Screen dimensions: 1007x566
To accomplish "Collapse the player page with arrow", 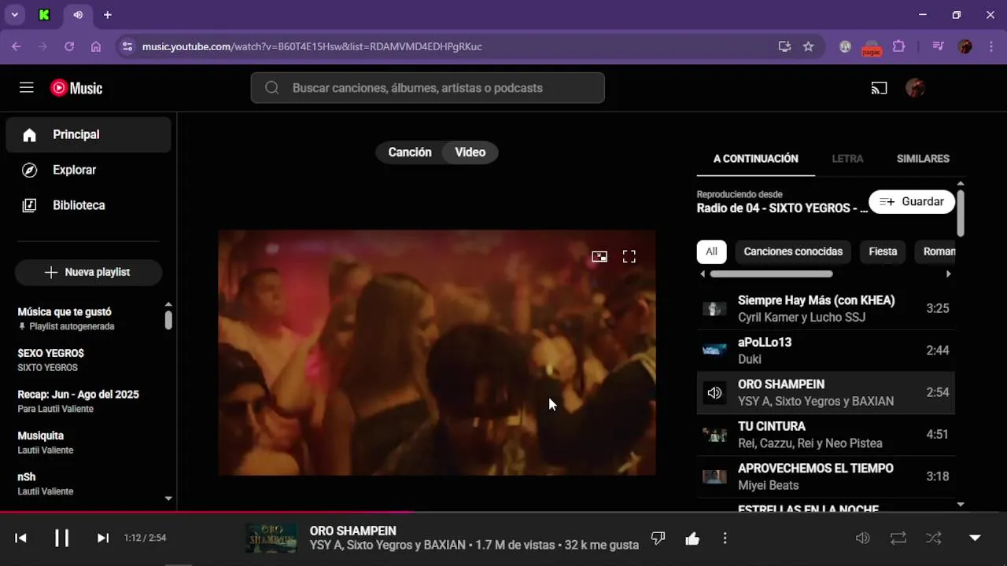I will (975, 538).
